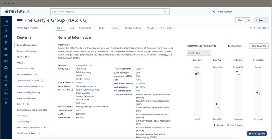Click the Exits value 1,112 link
Viewport: 272px width, 139px height.
pyautogui.click(x=139, y=80)
